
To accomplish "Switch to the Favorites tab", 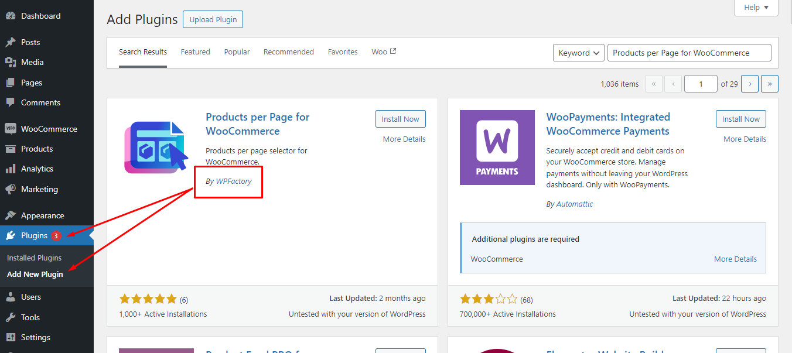I will click(x=343, y=52).
